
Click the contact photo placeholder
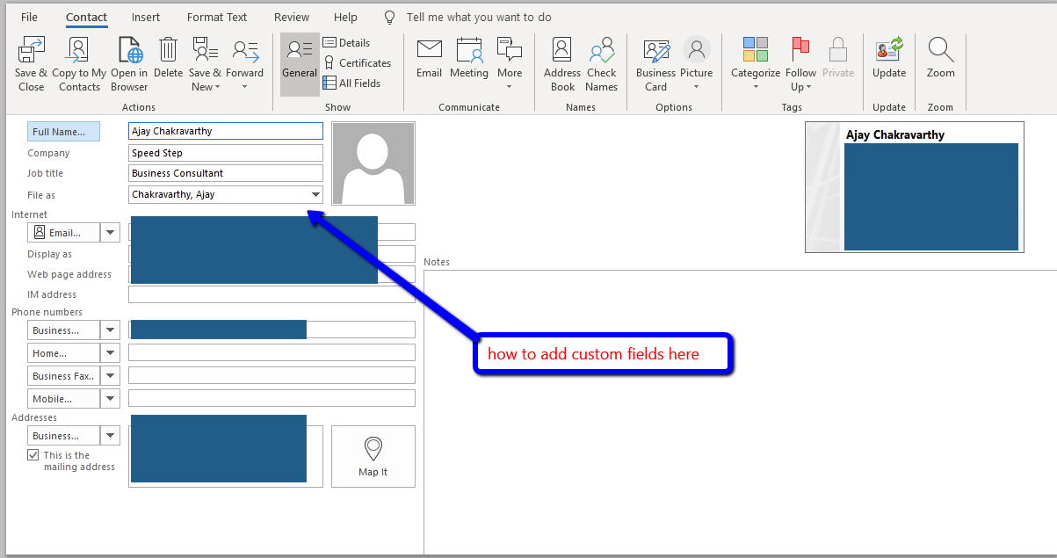point(373,163)
